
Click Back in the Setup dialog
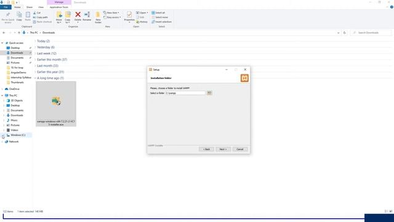(x=206, y=149)
